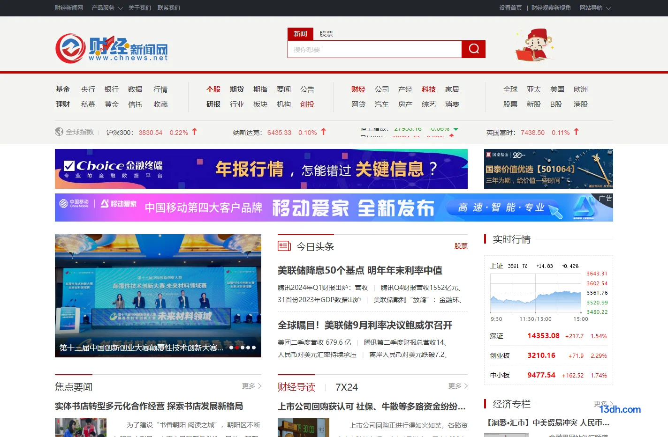Click 联系我们 in top bar

pyautogui.click(x=169, y=8)
